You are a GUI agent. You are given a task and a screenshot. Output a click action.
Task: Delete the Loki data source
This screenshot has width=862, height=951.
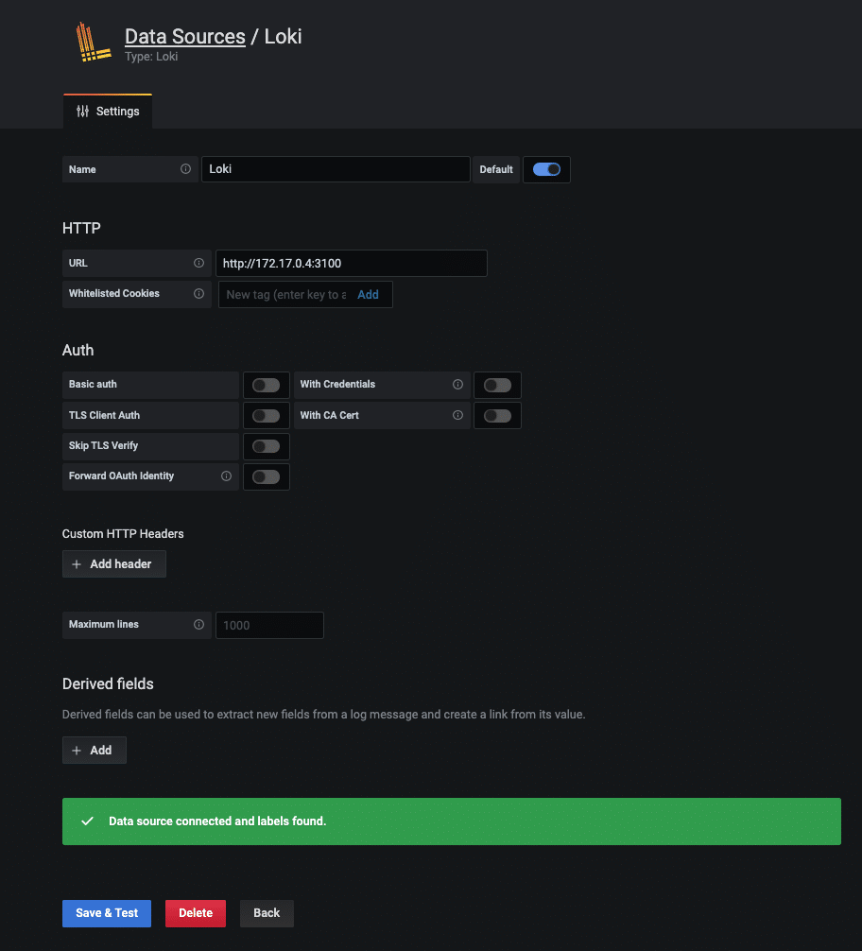coord(195,913)
